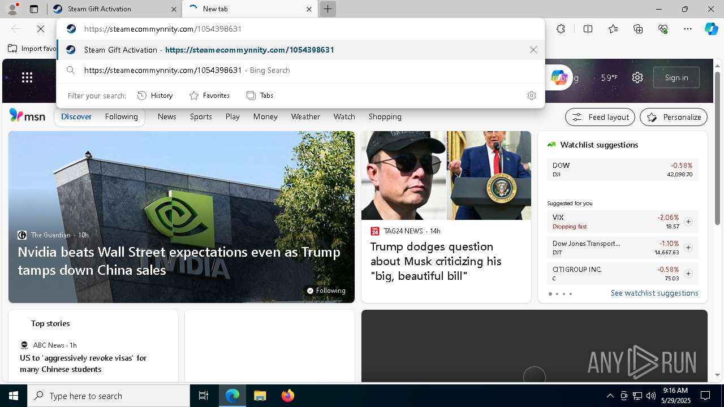Open the Money section
The height and width of the screenshot is (407, 724).
[265, 116]
